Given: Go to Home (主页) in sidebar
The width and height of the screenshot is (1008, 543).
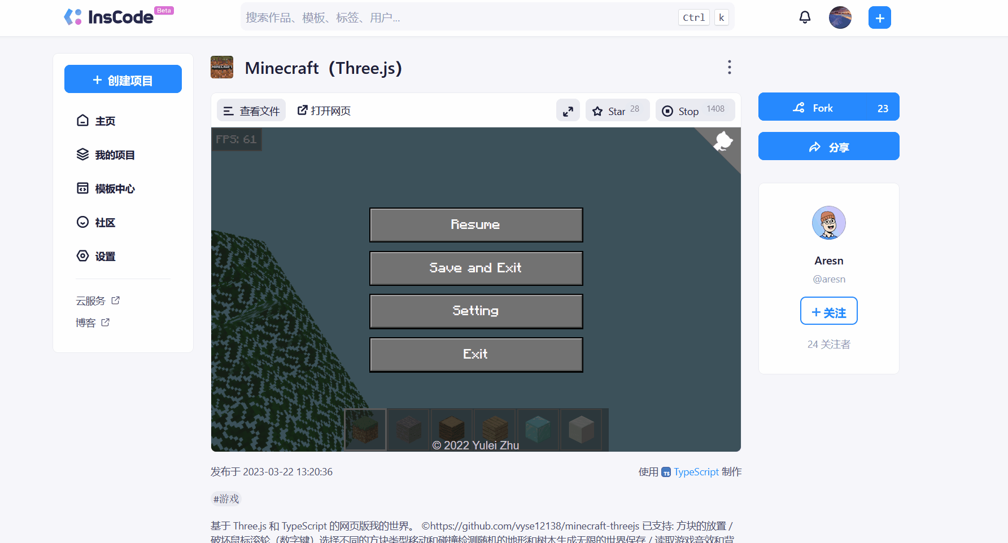Looking at the screenshot, I should (96, 121).
